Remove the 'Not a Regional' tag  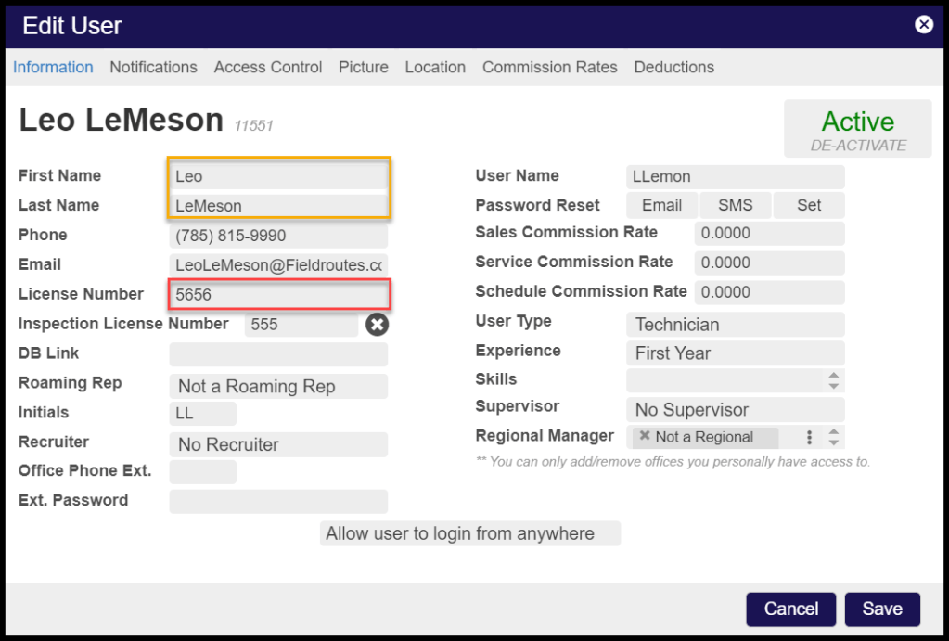pos(645,436)
